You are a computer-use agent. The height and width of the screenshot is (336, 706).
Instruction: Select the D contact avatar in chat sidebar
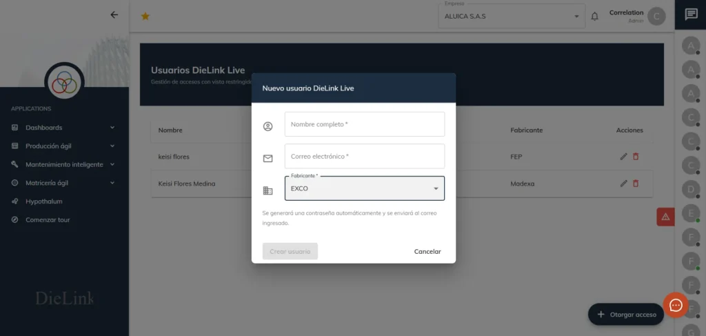point(691,189)
